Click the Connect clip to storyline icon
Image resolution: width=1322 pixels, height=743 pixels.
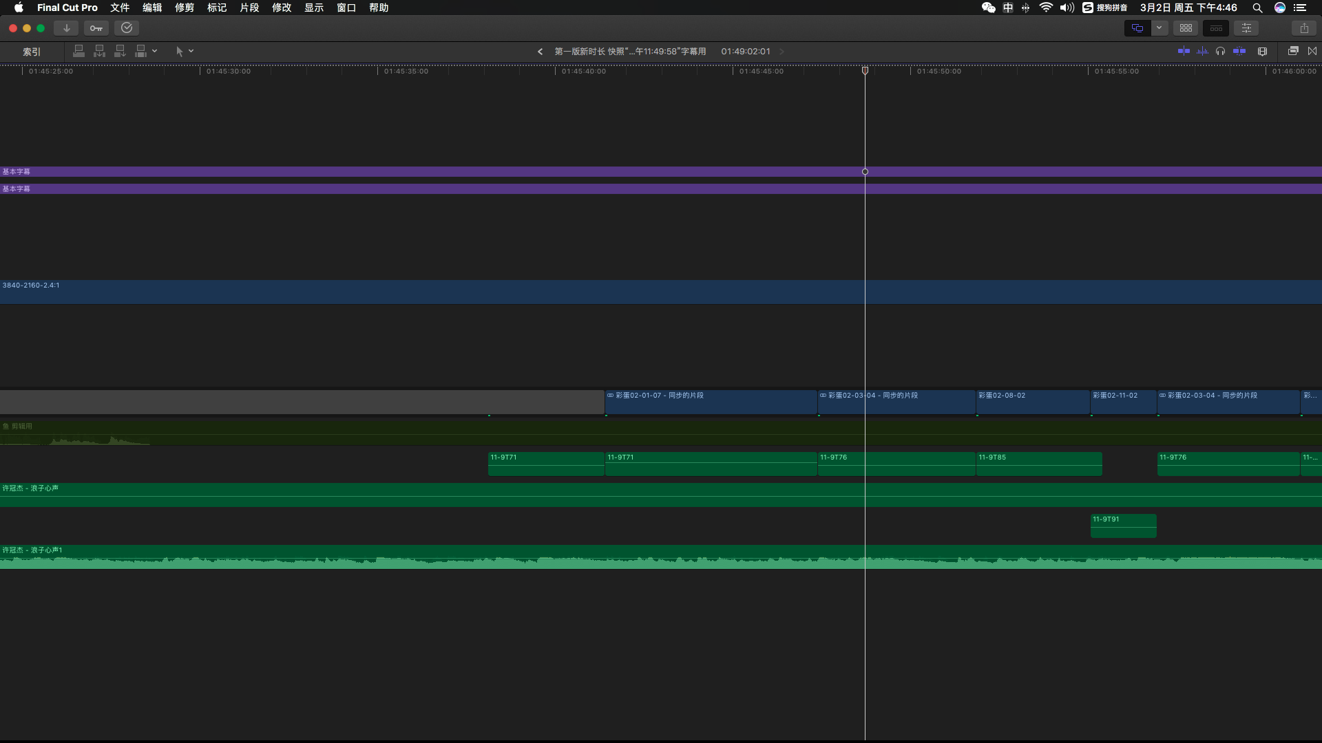78,51
